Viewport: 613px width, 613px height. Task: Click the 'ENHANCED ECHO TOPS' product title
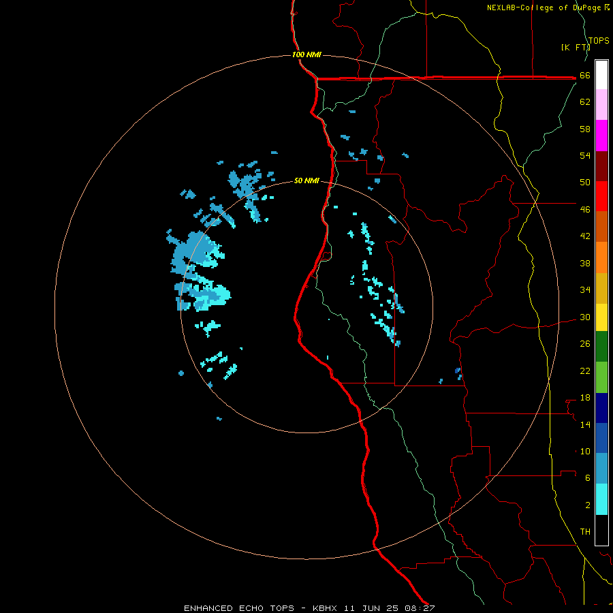pos(239,608)
